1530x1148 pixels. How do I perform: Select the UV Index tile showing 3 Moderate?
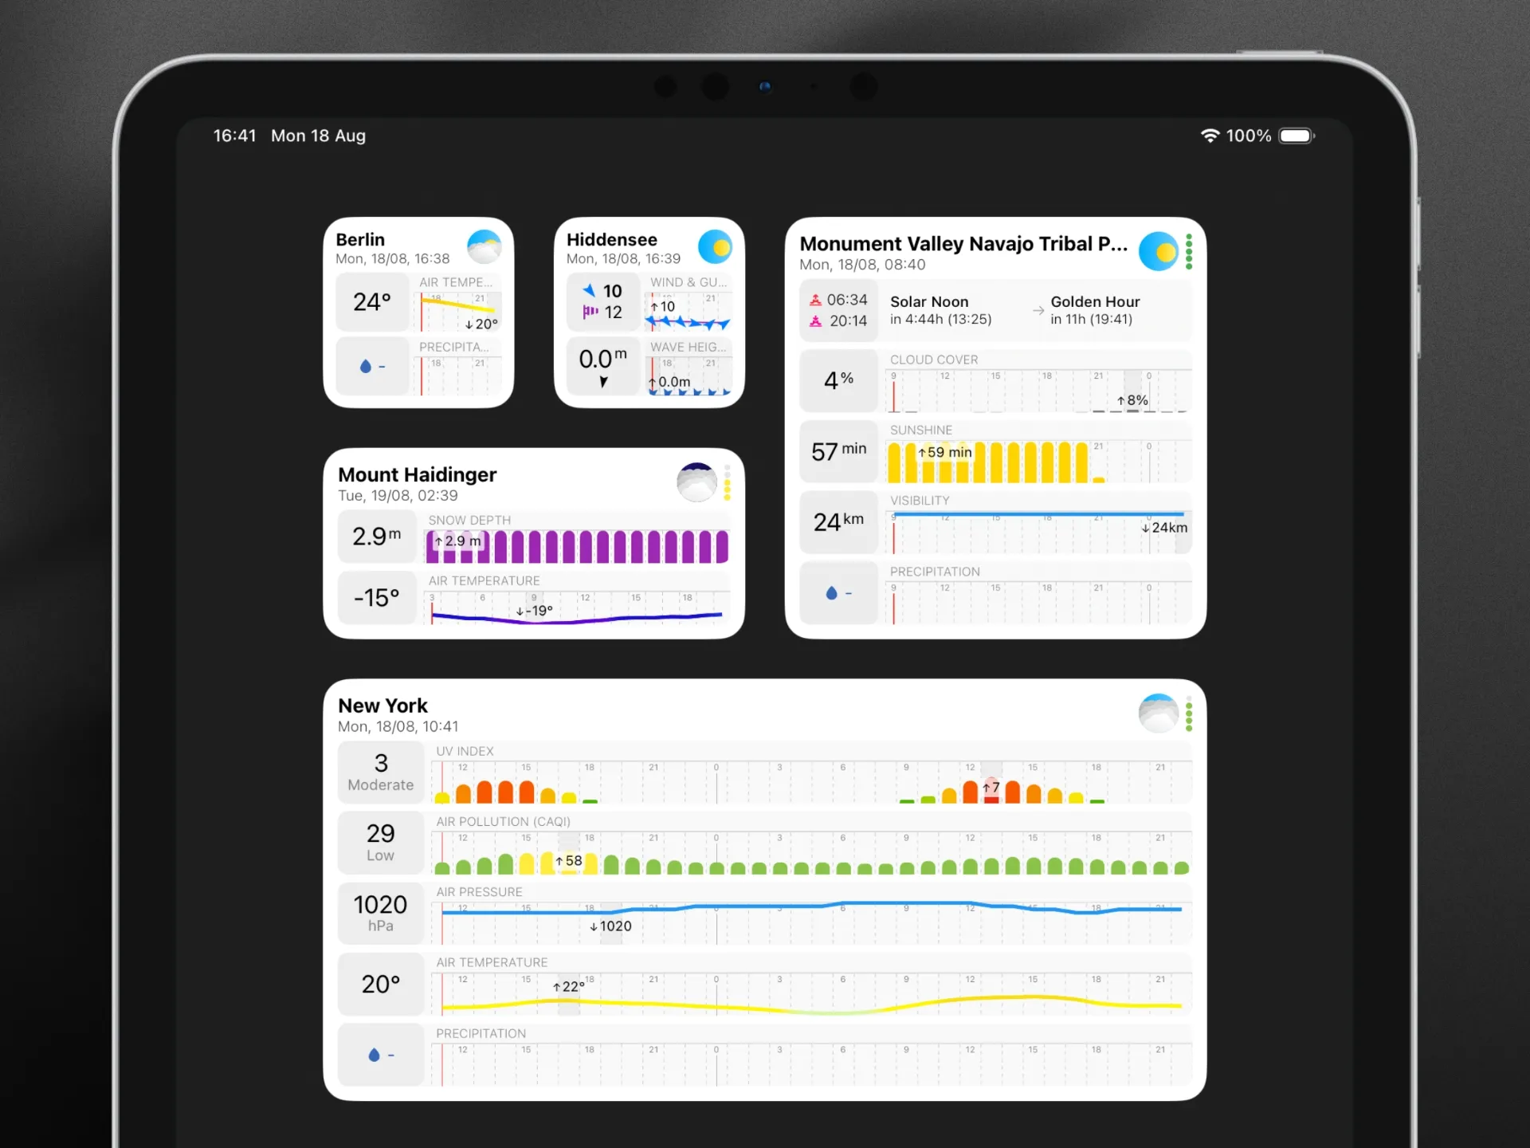coord(380,772)
